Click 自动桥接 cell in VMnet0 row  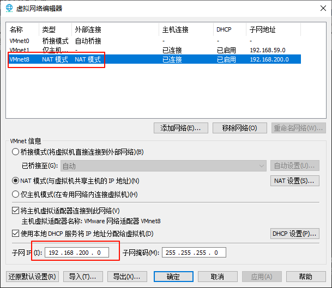88,41
